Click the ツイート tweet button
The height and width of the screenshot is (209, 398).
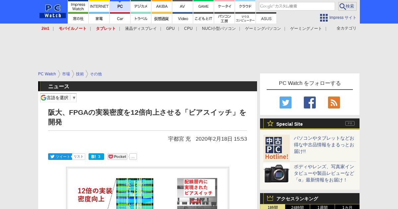pyautogui.click(x=60, y=157)
